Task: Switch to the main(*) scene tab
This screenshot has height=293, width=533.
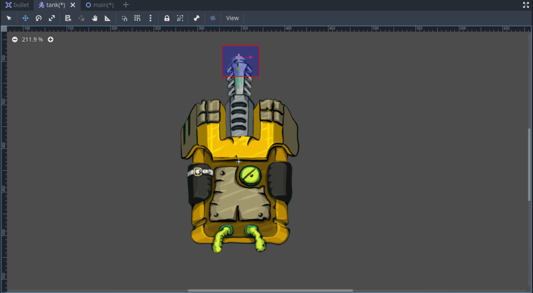Action: 99,5
